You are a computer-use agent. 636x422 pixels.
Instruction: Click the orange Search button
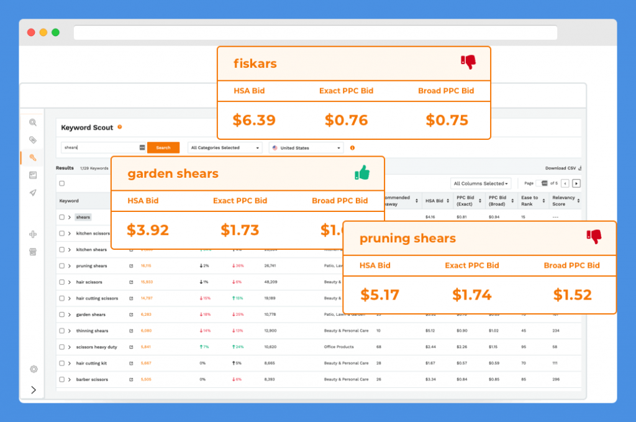click(x=163, y=148)
